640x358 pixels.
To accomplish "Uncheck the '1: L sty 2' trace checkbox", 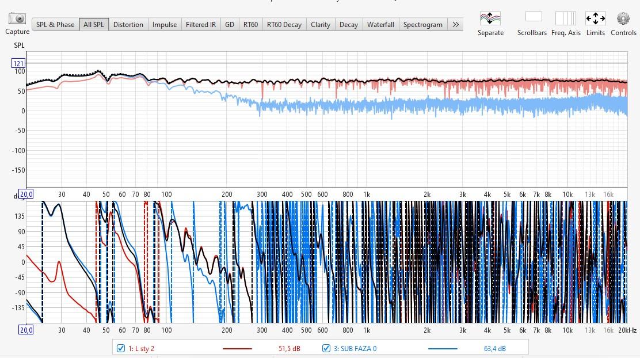I will pos(121,348).
